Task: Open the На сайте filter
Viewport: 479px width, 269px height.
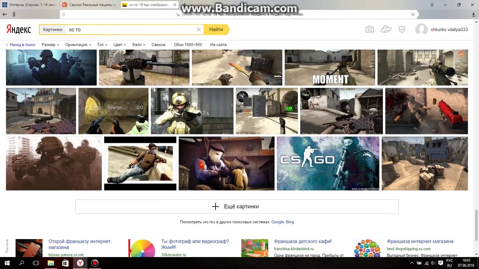Action: coord(218,44)
